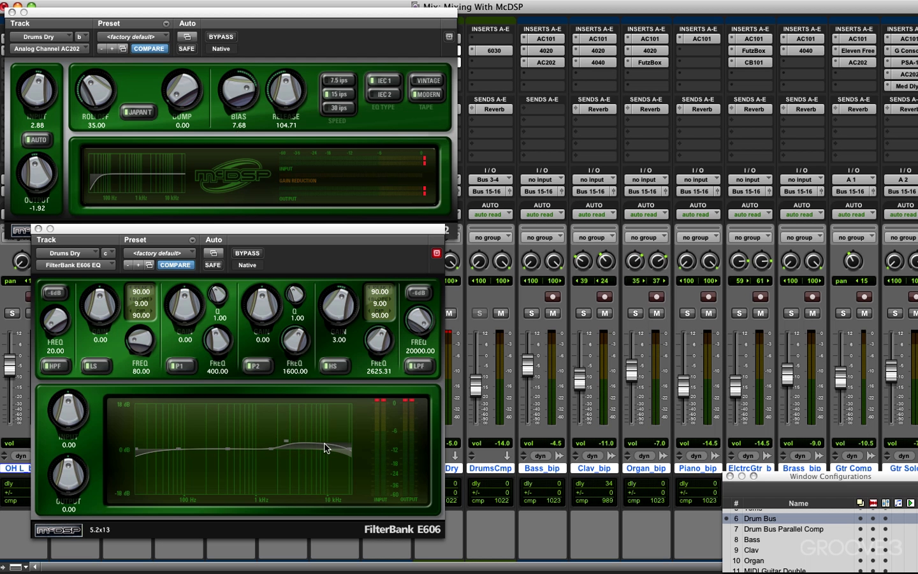Open insert position c dropdown in FilterBank window
Screen dimensions: 918x574
click(x=108, y=253)
